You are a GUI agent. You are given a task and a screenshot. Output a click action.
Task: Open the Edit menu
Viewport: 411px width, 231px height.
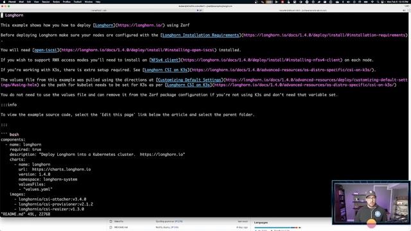(29, 1)
